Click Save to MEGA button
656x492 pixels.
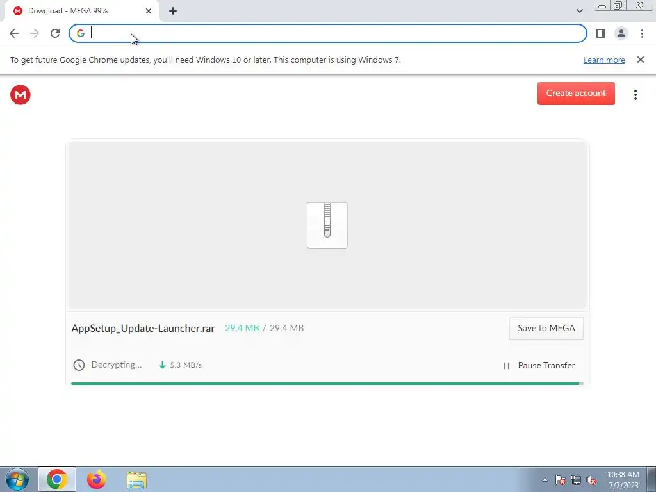[x=546, y=329]
